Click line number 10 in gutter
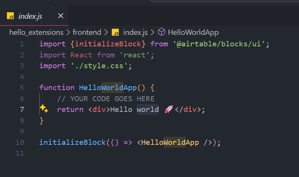 pyautogui.click(x=20, y=143)
